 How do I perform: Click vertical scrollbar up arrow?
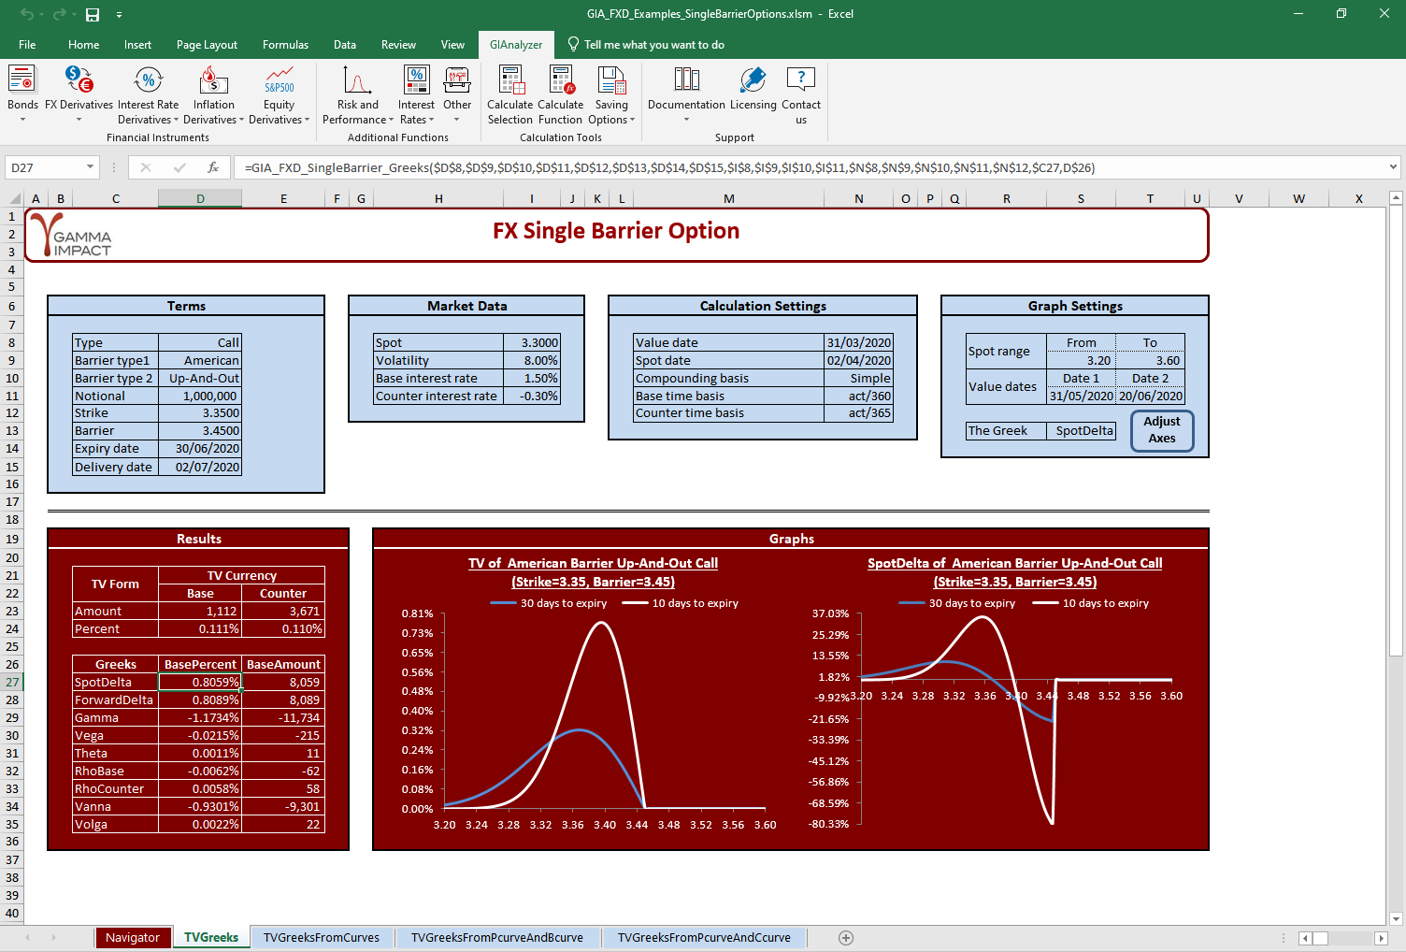1396,198
